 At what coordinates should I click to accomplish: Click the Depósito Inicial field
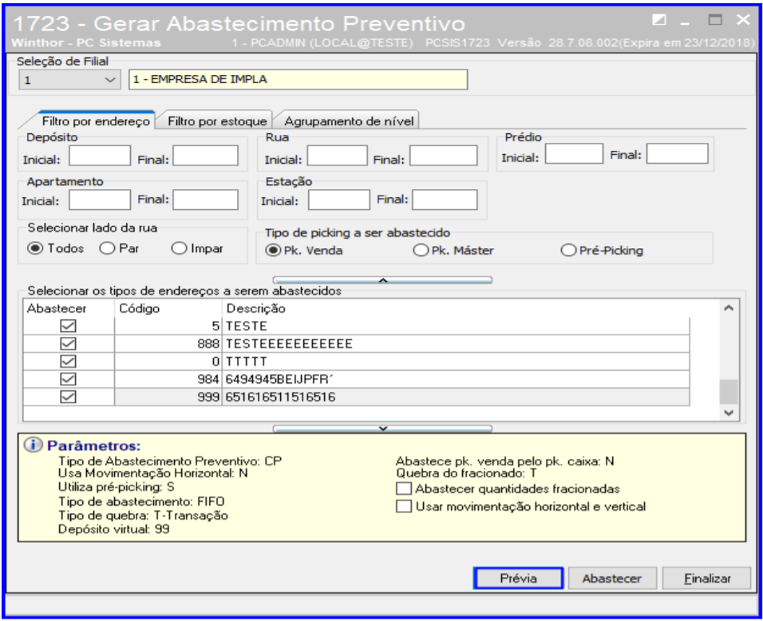100,156
